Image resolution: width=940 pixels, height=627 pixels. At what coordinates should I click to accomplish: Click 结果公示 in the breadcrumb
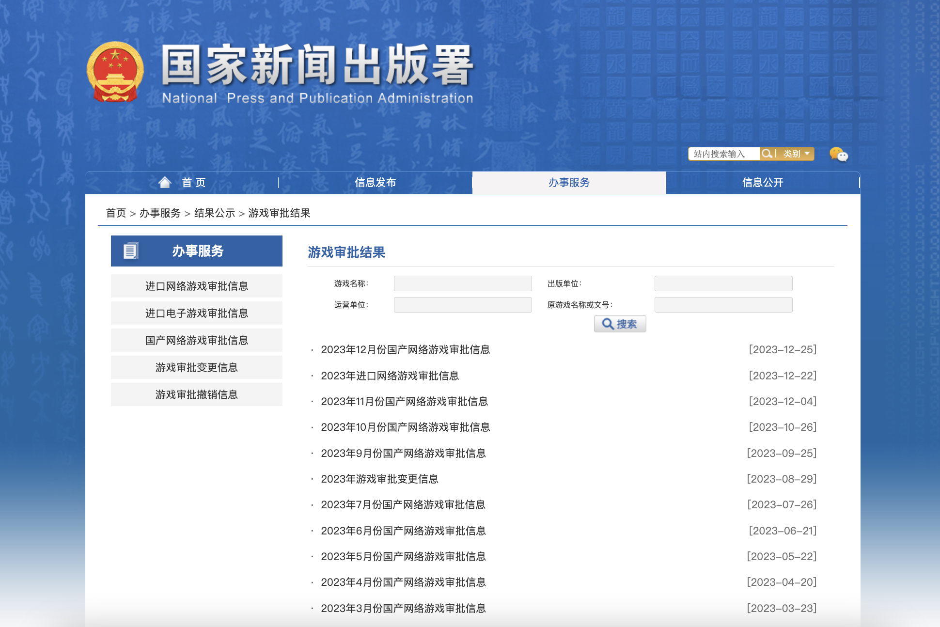[214, 213]
